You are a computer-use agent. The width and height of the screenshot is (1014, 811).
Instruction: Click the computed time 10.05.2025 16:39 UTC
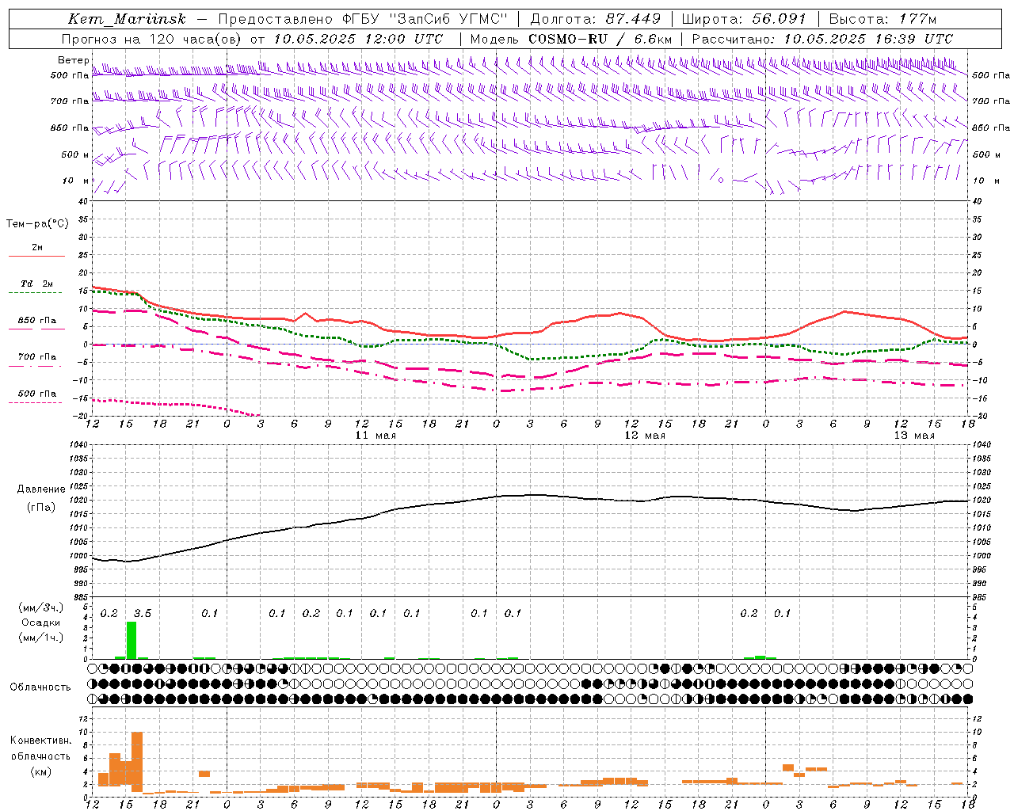pyautogui.click(x=868, y=39)
